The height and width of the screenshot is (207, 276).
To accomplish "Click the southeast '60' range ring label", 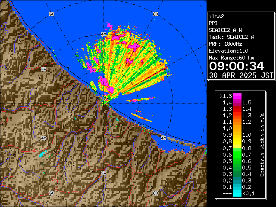I will click(155, 193).
